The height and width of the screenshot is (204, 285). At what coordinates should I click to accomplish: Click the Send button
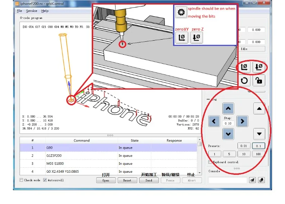pos(149,180)
